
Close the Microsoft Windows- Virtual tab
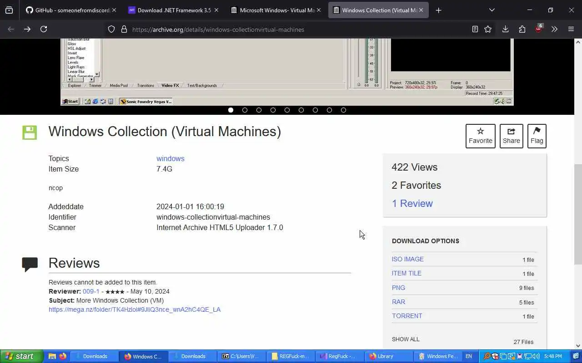coord(319,10)
